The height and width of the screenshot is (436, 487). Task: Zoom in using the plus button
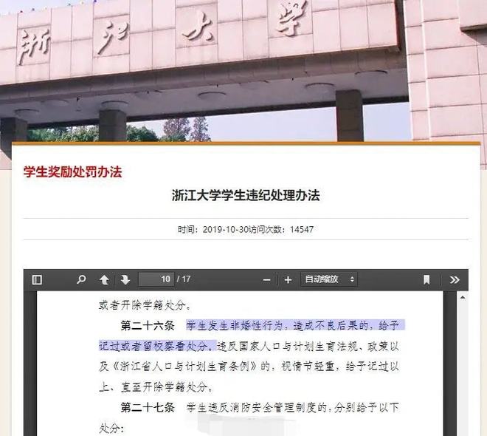click(288, 279)
